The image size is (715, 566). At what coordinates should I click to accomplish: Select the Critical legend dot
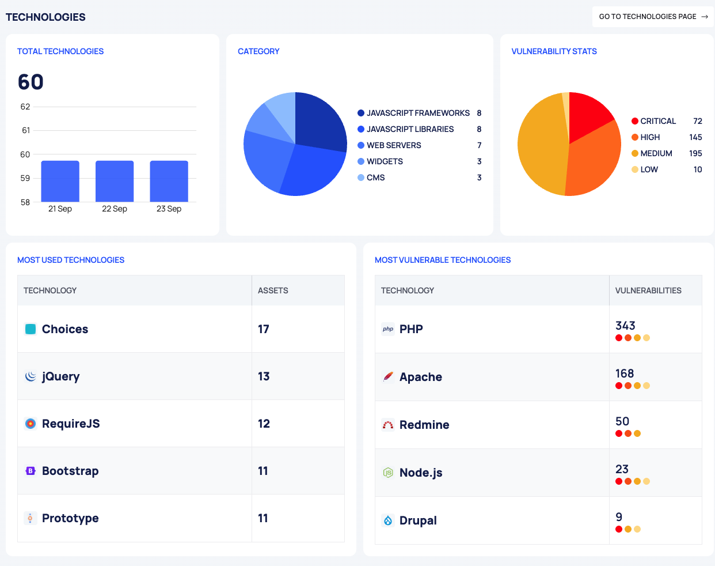coord(635,121)
